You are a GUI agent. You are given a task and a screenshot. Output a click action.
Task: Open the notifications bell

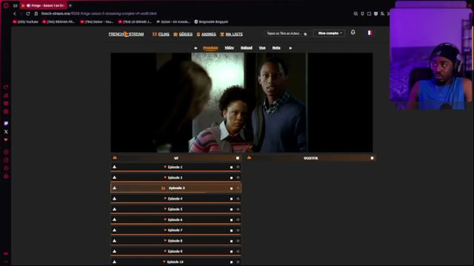[353, 33]
